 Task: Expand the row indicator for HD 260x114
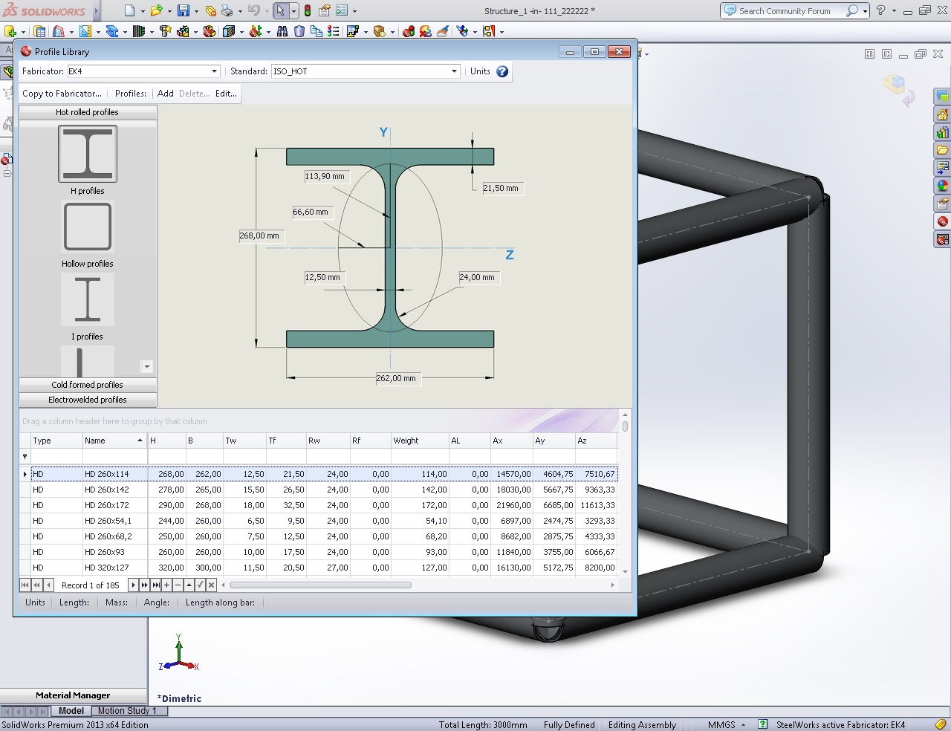click(25, 474)
